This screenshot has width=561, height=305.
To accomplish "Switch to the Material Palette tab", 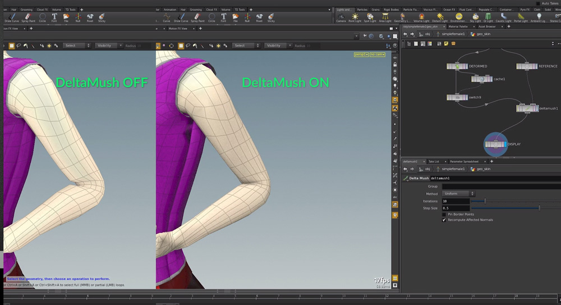I will coord(458,26).
